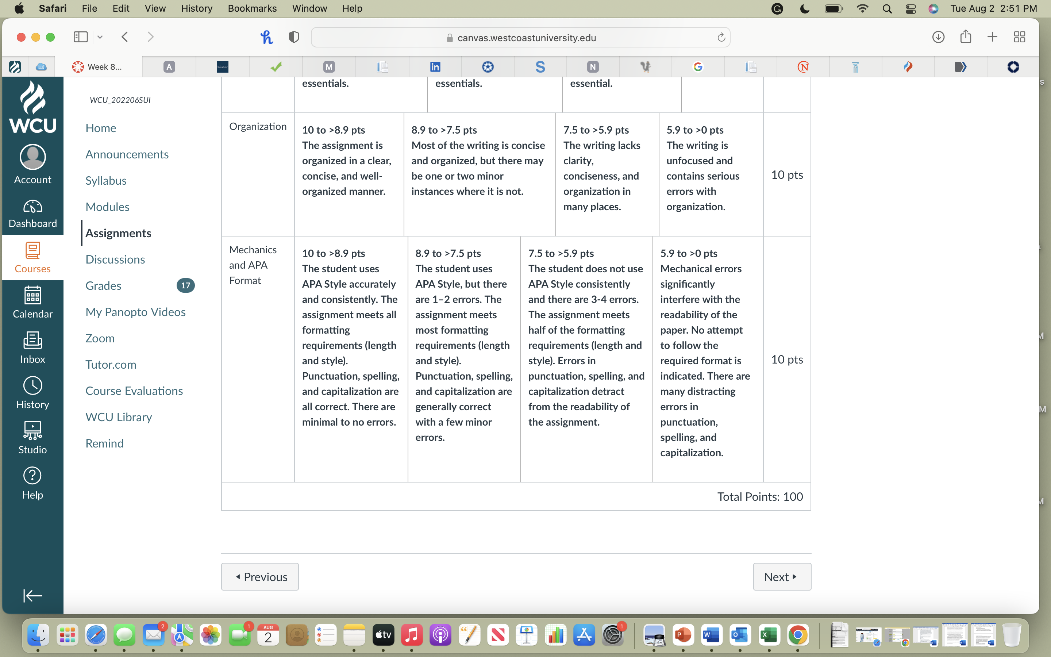This screenshot has height=657, width=1051.
Task: Click the Safari share icon
Action: click(966, 36)
